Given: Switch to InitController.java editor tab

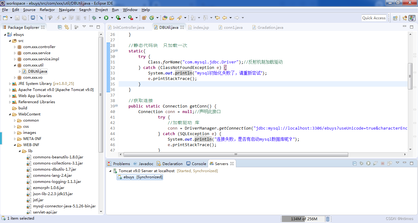Looking at the screenshot, I should point(129,27).
